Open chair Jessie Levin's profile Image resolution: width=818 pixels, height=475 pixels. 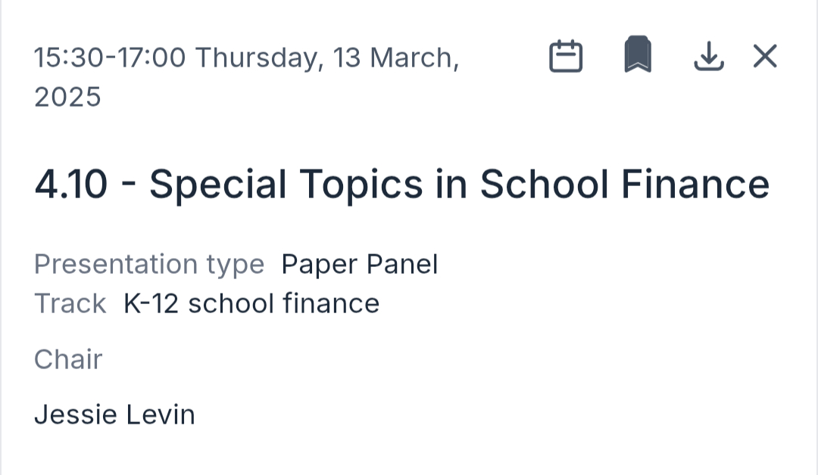coord(114,414)
